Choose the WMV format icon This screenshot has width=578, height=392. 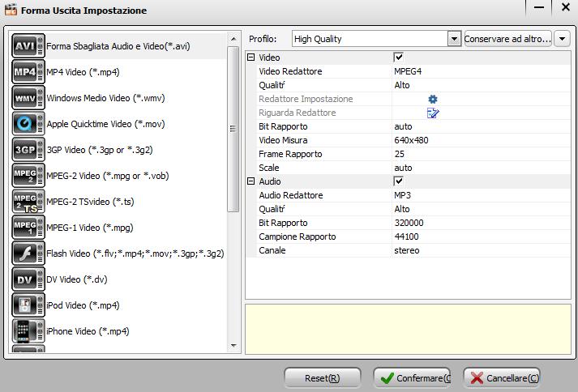28,98
